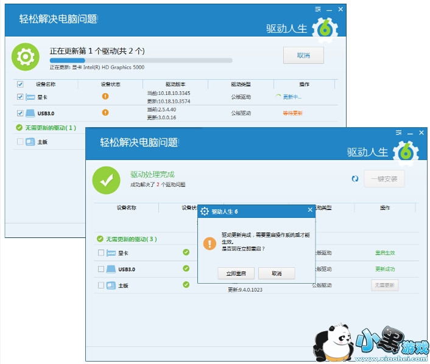Click 设备状态 column header in back window
The height and width of the screenshot is (364, 430).
(x=110, y=84)
